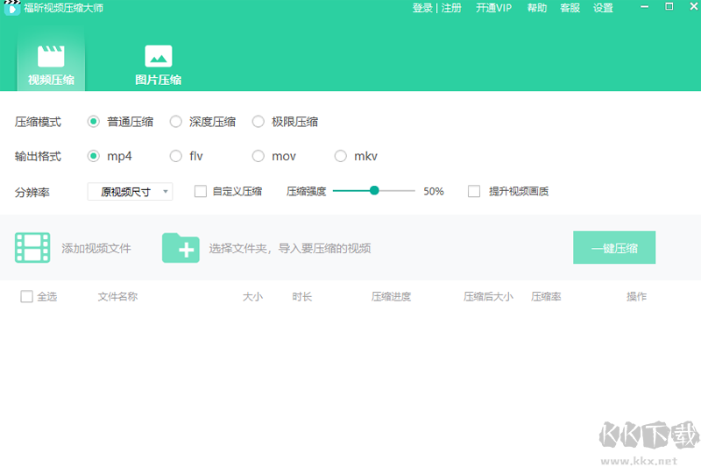
Task: Open the 原视频尺寸 resolution dropdown
Action: click(x=130, y=191)
